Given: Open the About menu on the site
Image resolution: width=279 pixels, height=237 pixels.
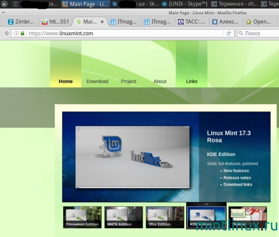Looking at the screenshot, I should pos(160,81).
